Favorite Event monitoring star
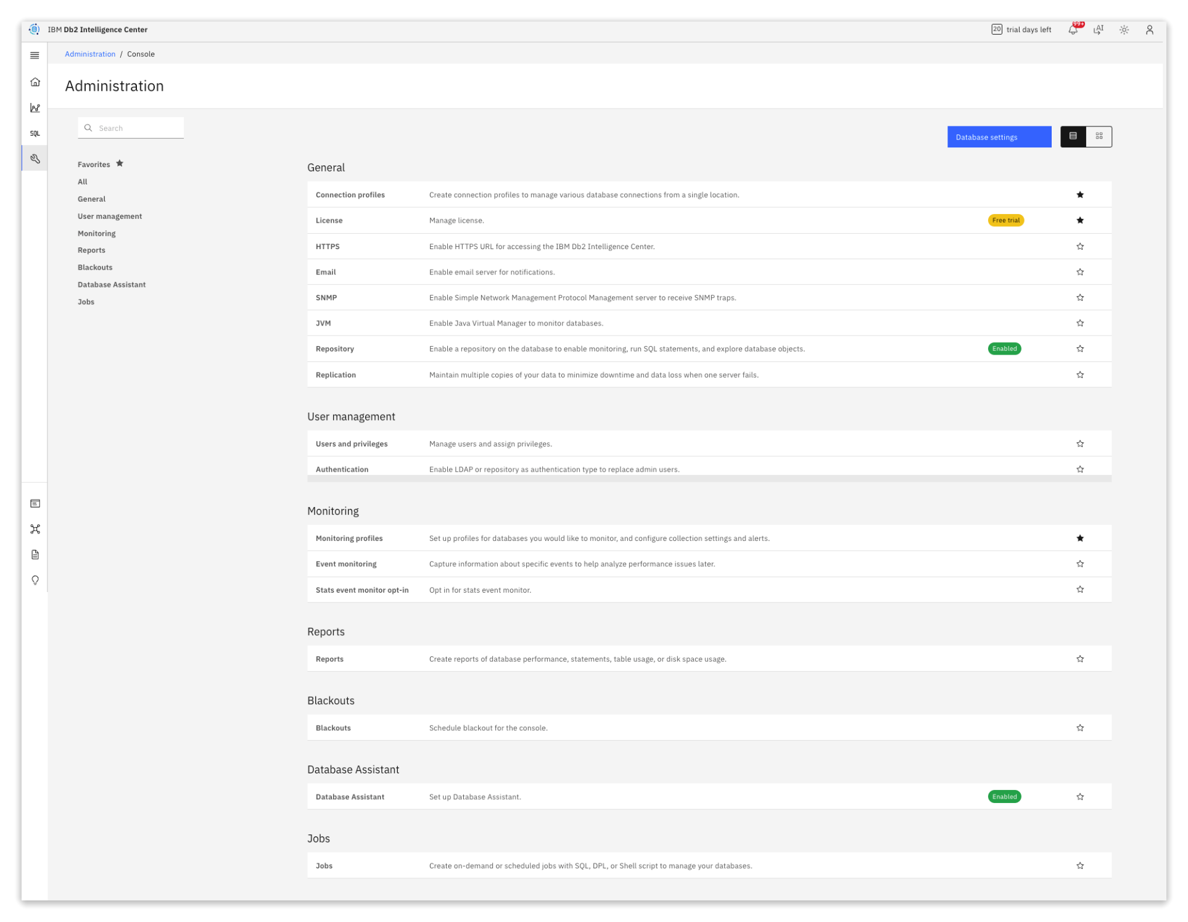The image size is (1188, 922). pyautogui.click(x=1080, y=564)
